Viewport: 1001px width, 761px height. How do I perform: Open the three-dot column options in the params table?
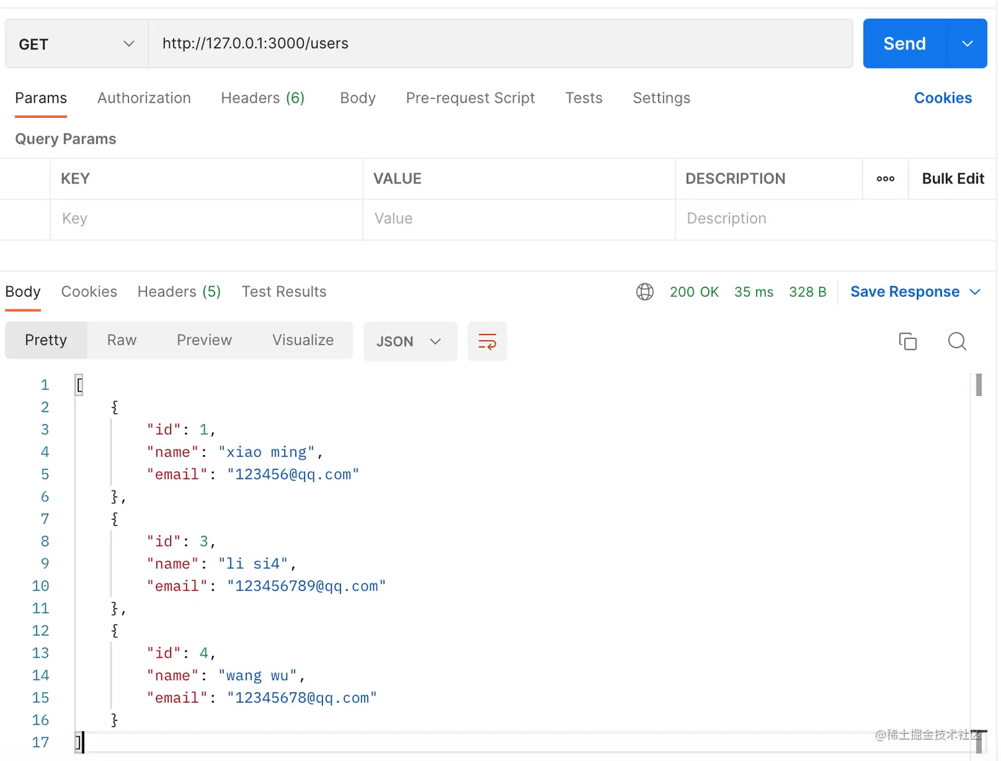pyautogui.click(x=885, y=179)
